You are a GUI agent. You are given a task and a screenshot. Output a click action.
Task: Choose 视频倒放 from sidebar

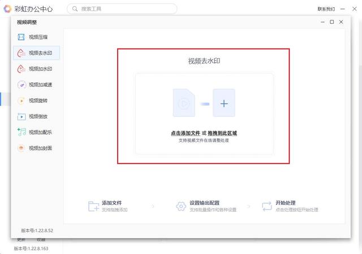point(36,117)
